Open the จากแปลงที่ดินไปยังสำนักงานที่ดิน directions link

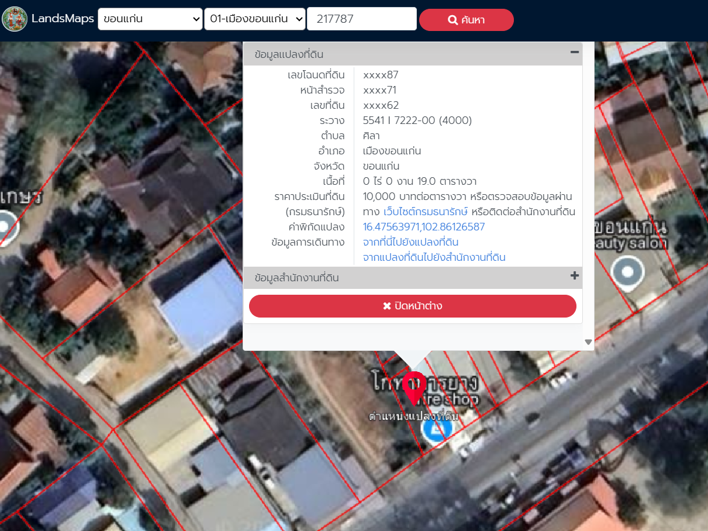(434, 257)
